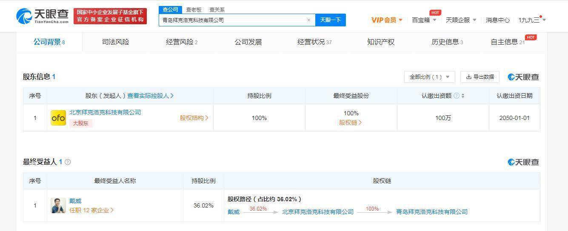Click 青岛拜克洛克科技有限公司 in equity path
This screenshot has width=568, height=231.
(432, 212)
